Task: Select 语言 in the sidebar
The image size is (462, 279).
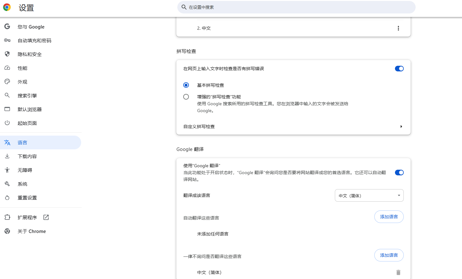Action: pyautogui.click(x=41, y=142)
